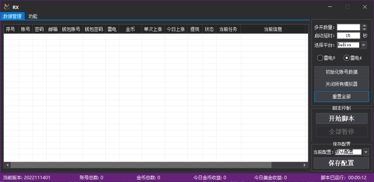
Task: Close the RX window
Action: pos(365,7)
